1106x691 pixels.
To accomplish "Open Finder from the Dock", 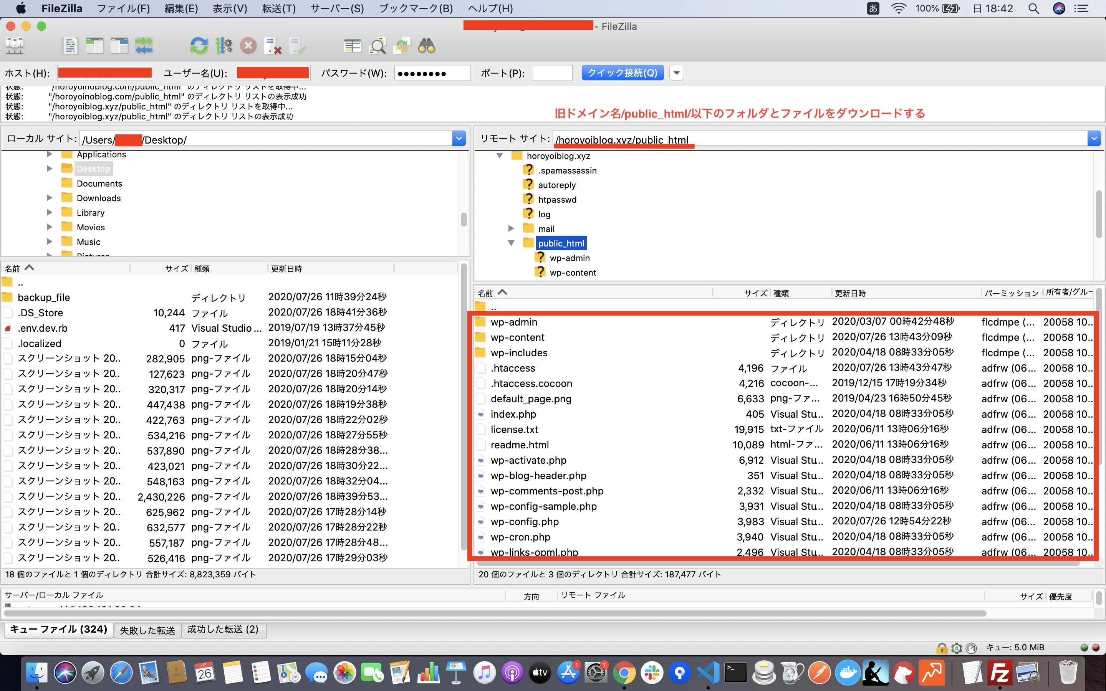I will point(36,673).
